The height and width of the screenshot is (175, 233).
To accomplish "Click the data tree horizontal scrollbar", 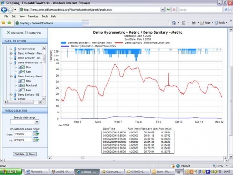I will (21, 102).
